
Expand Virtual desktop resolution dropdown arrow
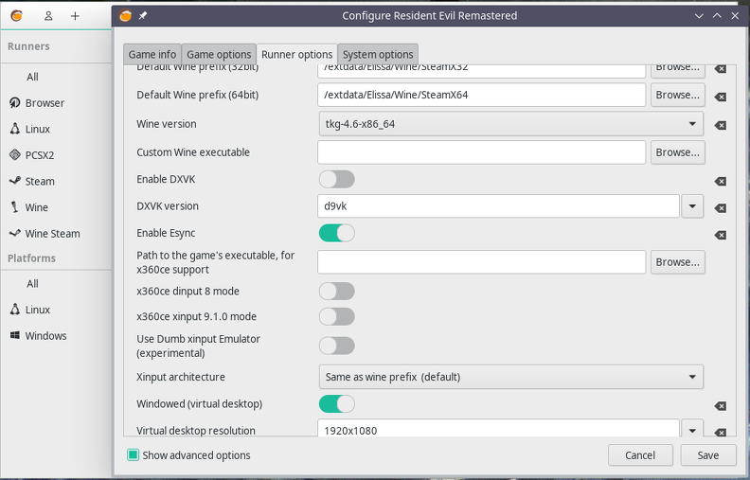click(692, 428)
